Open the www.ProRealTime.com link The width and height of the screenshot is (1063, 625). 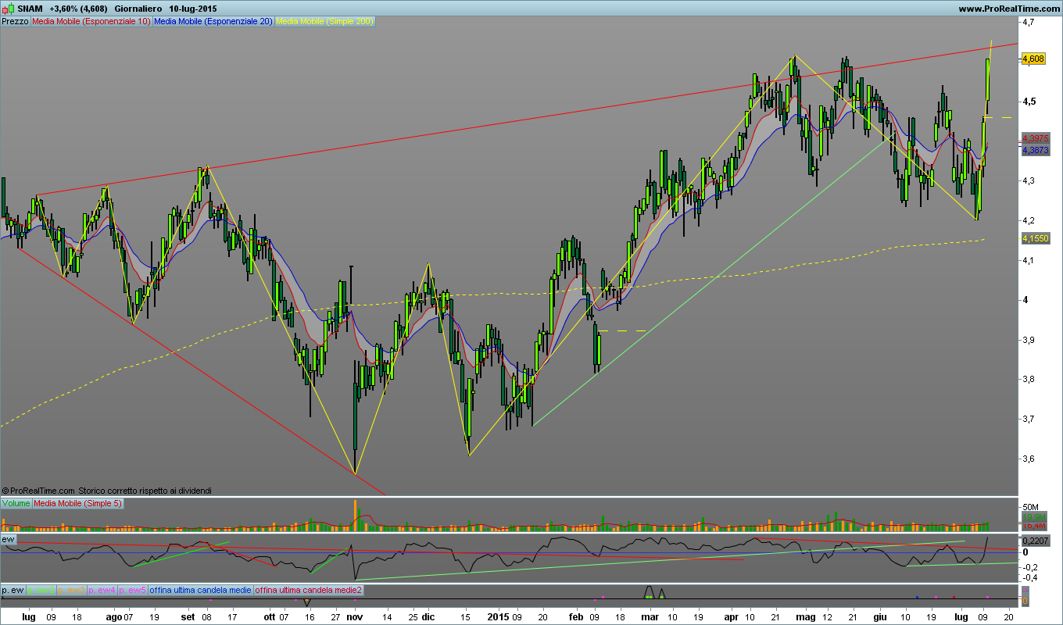1009,8
